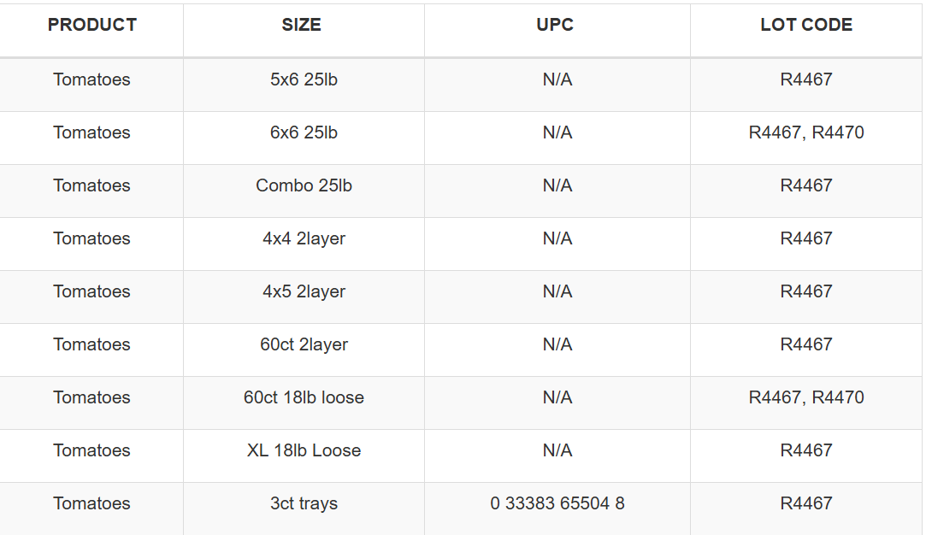This screenshot has height=535, width=926.
Task: Click N/A in the Combo 25lb row
Action: 557,186
